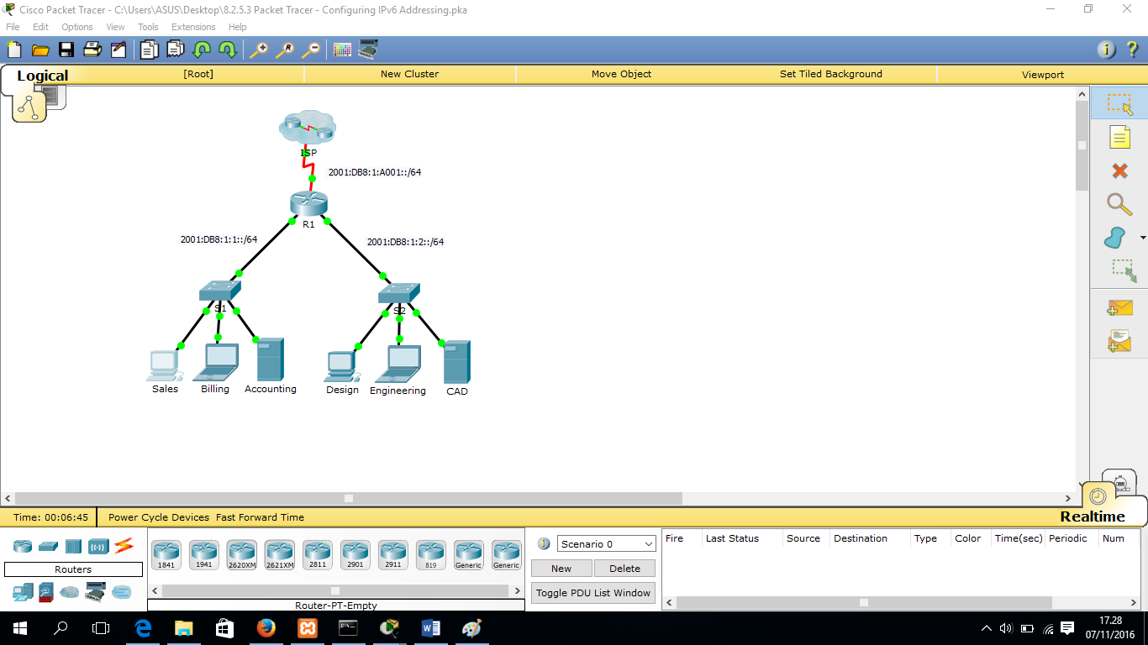
Task: Select the Switches device category icon
Action: click(48, 547)
